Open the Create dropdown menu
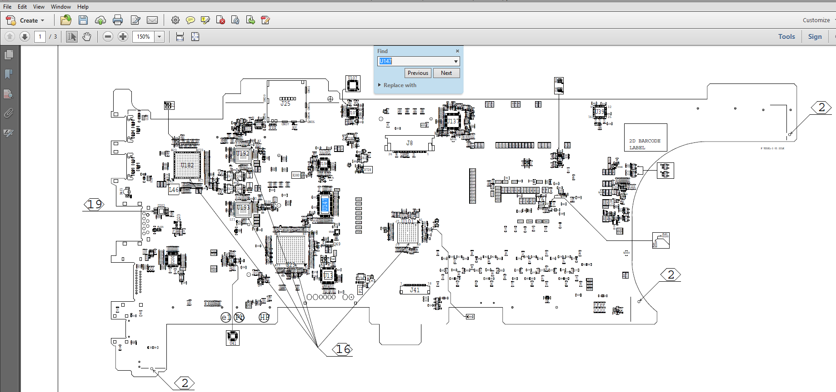The width and height of the screenshot is (836, 392). pyautogui.click(x=25, y=20)
